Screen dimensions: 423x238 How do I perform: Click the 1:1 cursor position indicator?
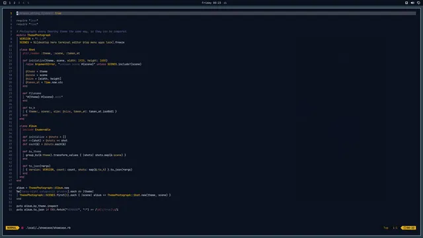395,227
